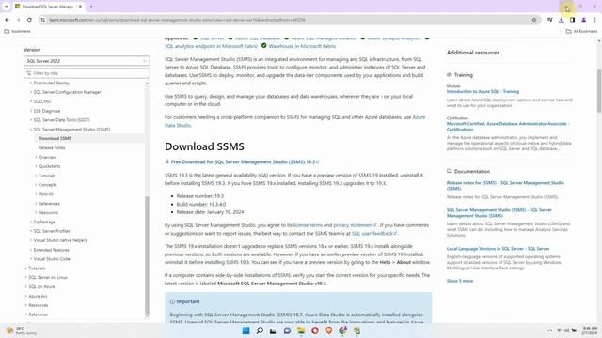The width and height of the screenshot is (602, 338).
Task: Expand Overview under SSMS
Action: [x=36, y=157]
